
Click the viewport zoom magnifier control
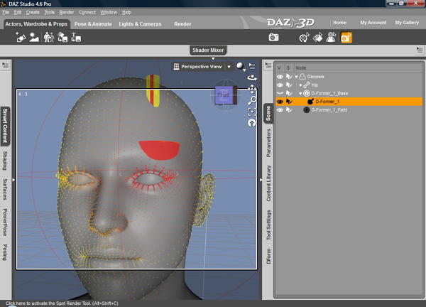click(252, 100)
